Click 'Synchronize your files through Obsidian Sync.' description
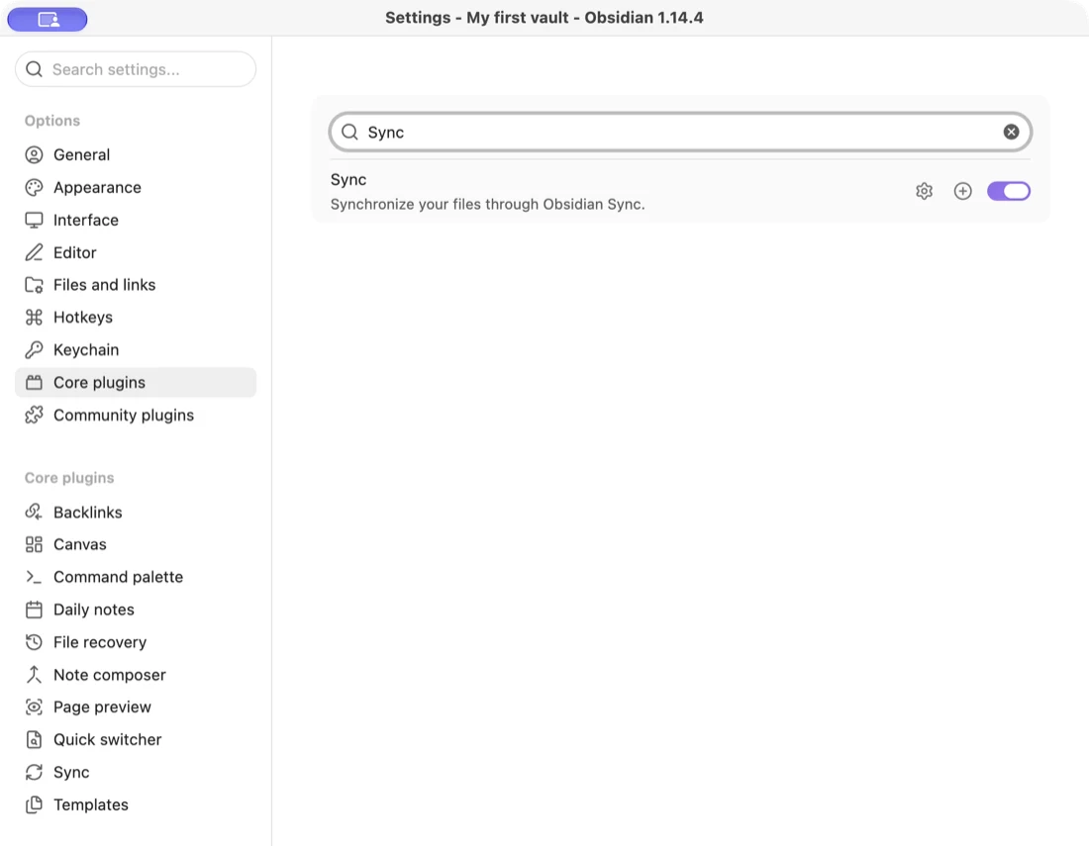This screenshot has width=1089, height=846. 487,204
